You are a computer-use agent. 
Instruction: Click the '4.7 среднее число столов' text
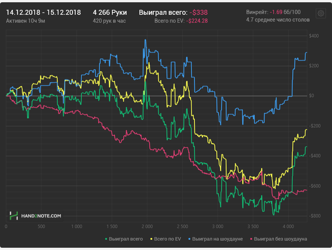[278, 20]
